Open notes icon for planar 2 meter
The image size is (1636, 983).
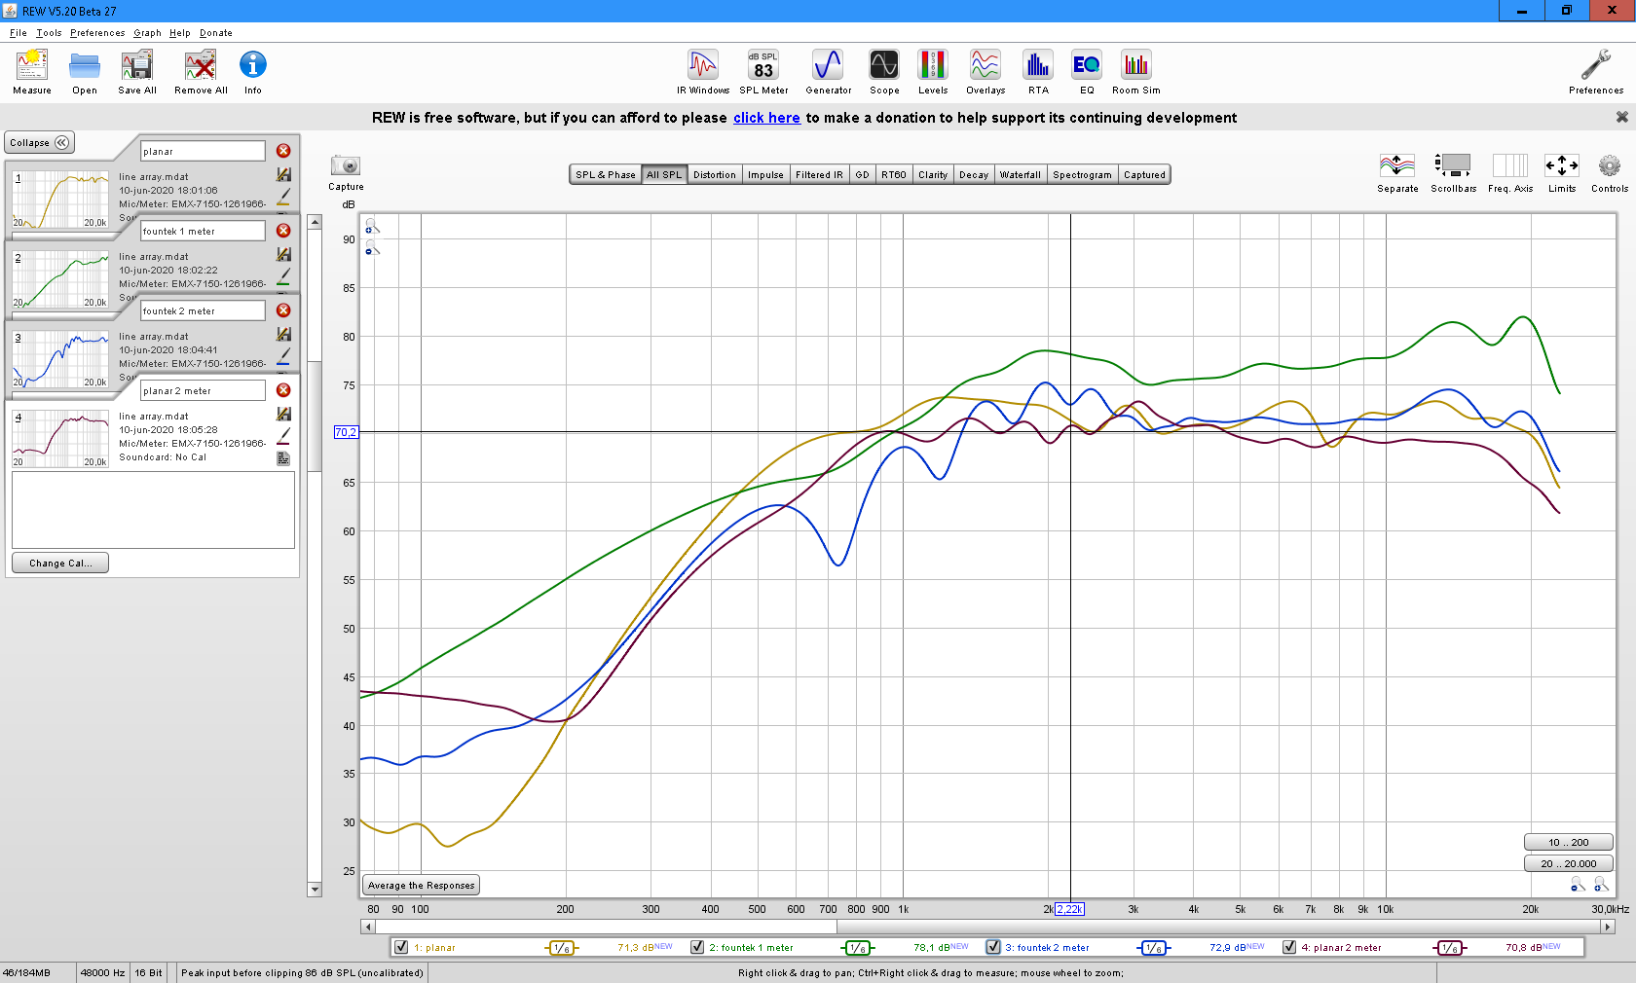coord(283,458)
